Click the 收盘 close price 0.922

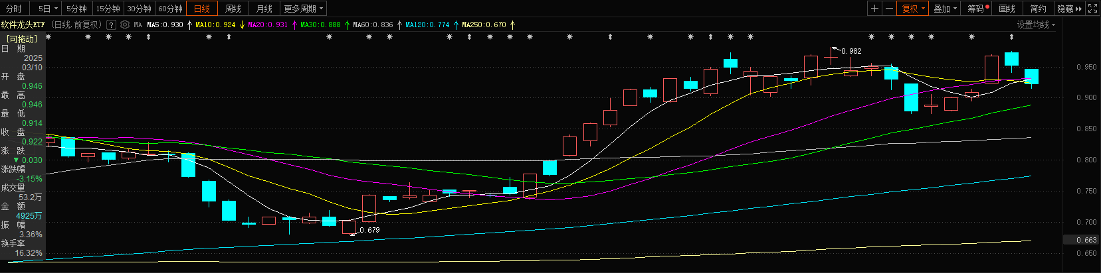click(x=32, y=142)
